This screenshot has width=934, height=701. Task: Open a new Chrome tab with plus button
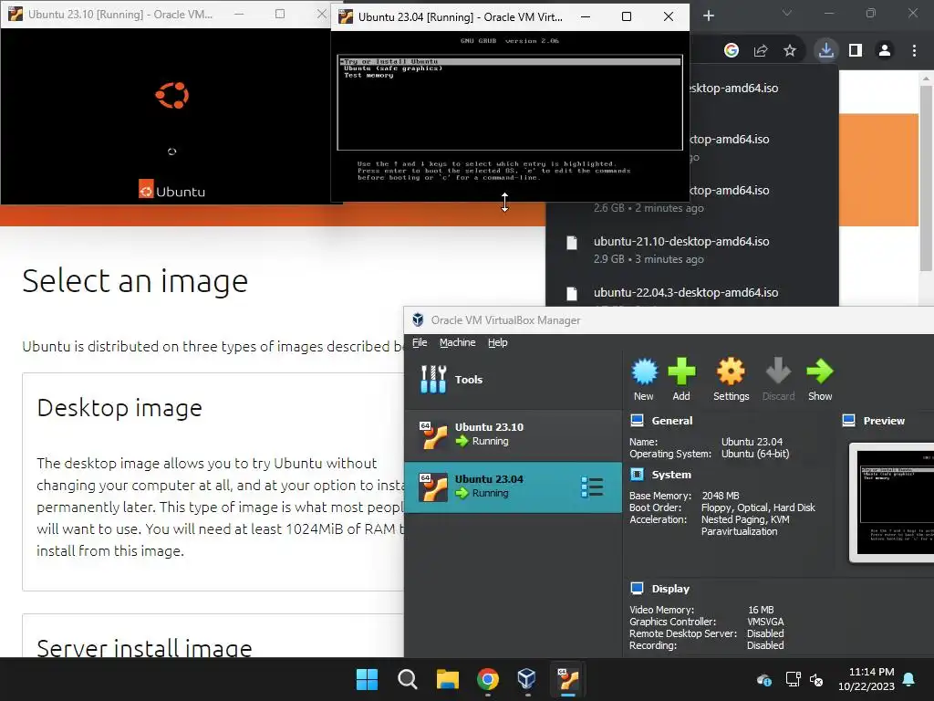pos(708,16)
